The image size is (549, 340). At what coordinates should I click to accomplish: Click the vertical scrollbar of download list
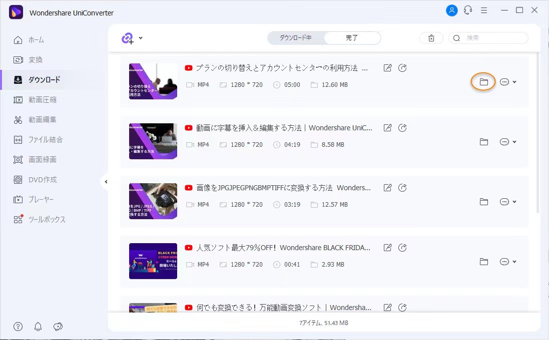pos(538,133)
